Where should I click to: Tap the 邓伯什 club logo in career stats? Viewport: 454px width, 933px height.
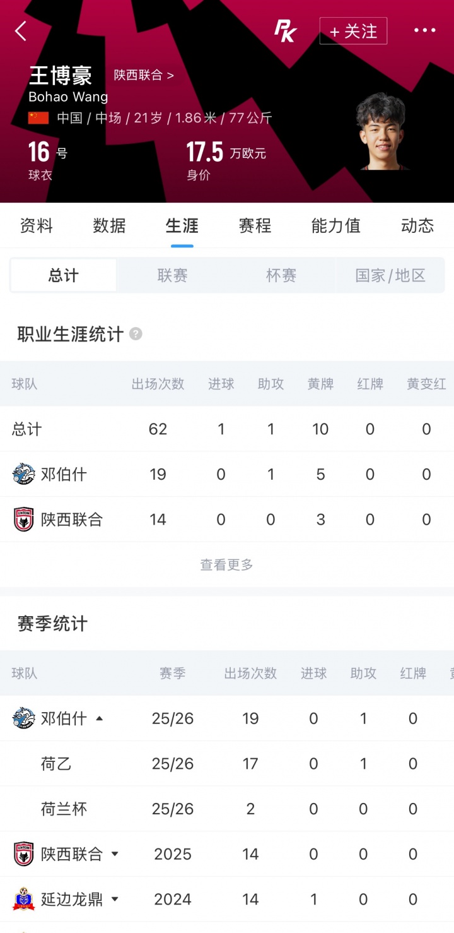23,474
